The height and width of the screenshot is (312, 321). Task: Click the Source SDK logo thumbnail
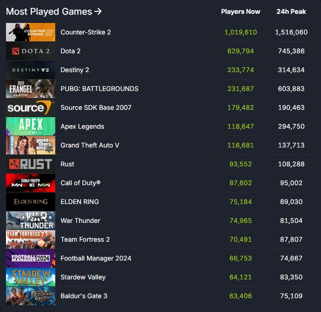[x=30, y=108]
